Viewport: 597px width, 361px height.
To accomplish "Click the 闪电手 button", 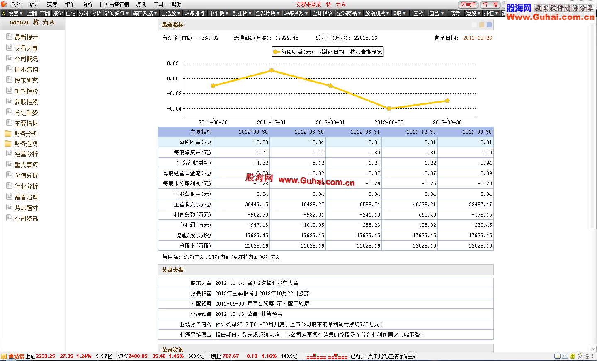I will click(x=468, y=5).
